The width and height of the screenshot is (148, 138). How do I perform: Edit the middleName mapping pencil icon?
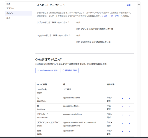point(122,115)
